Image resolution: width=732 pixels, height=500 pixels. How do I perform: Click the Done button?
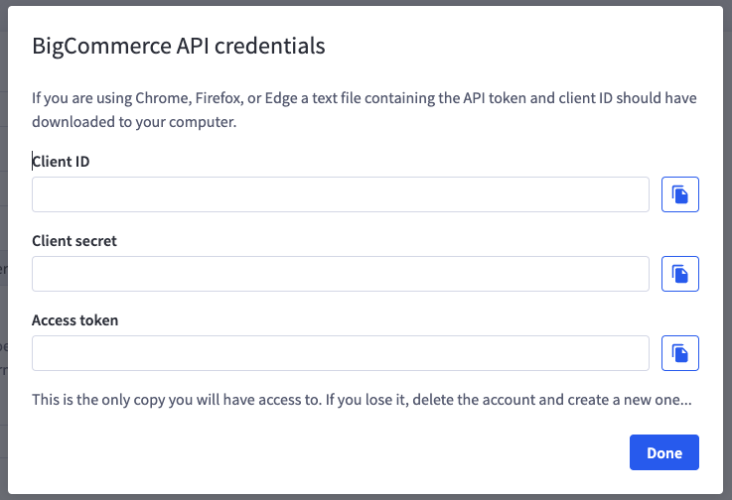[663, 452]
